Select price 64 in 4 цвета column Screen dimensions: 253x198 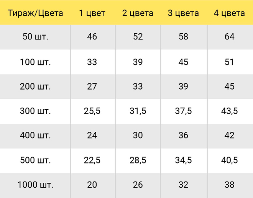click(229, 36)
